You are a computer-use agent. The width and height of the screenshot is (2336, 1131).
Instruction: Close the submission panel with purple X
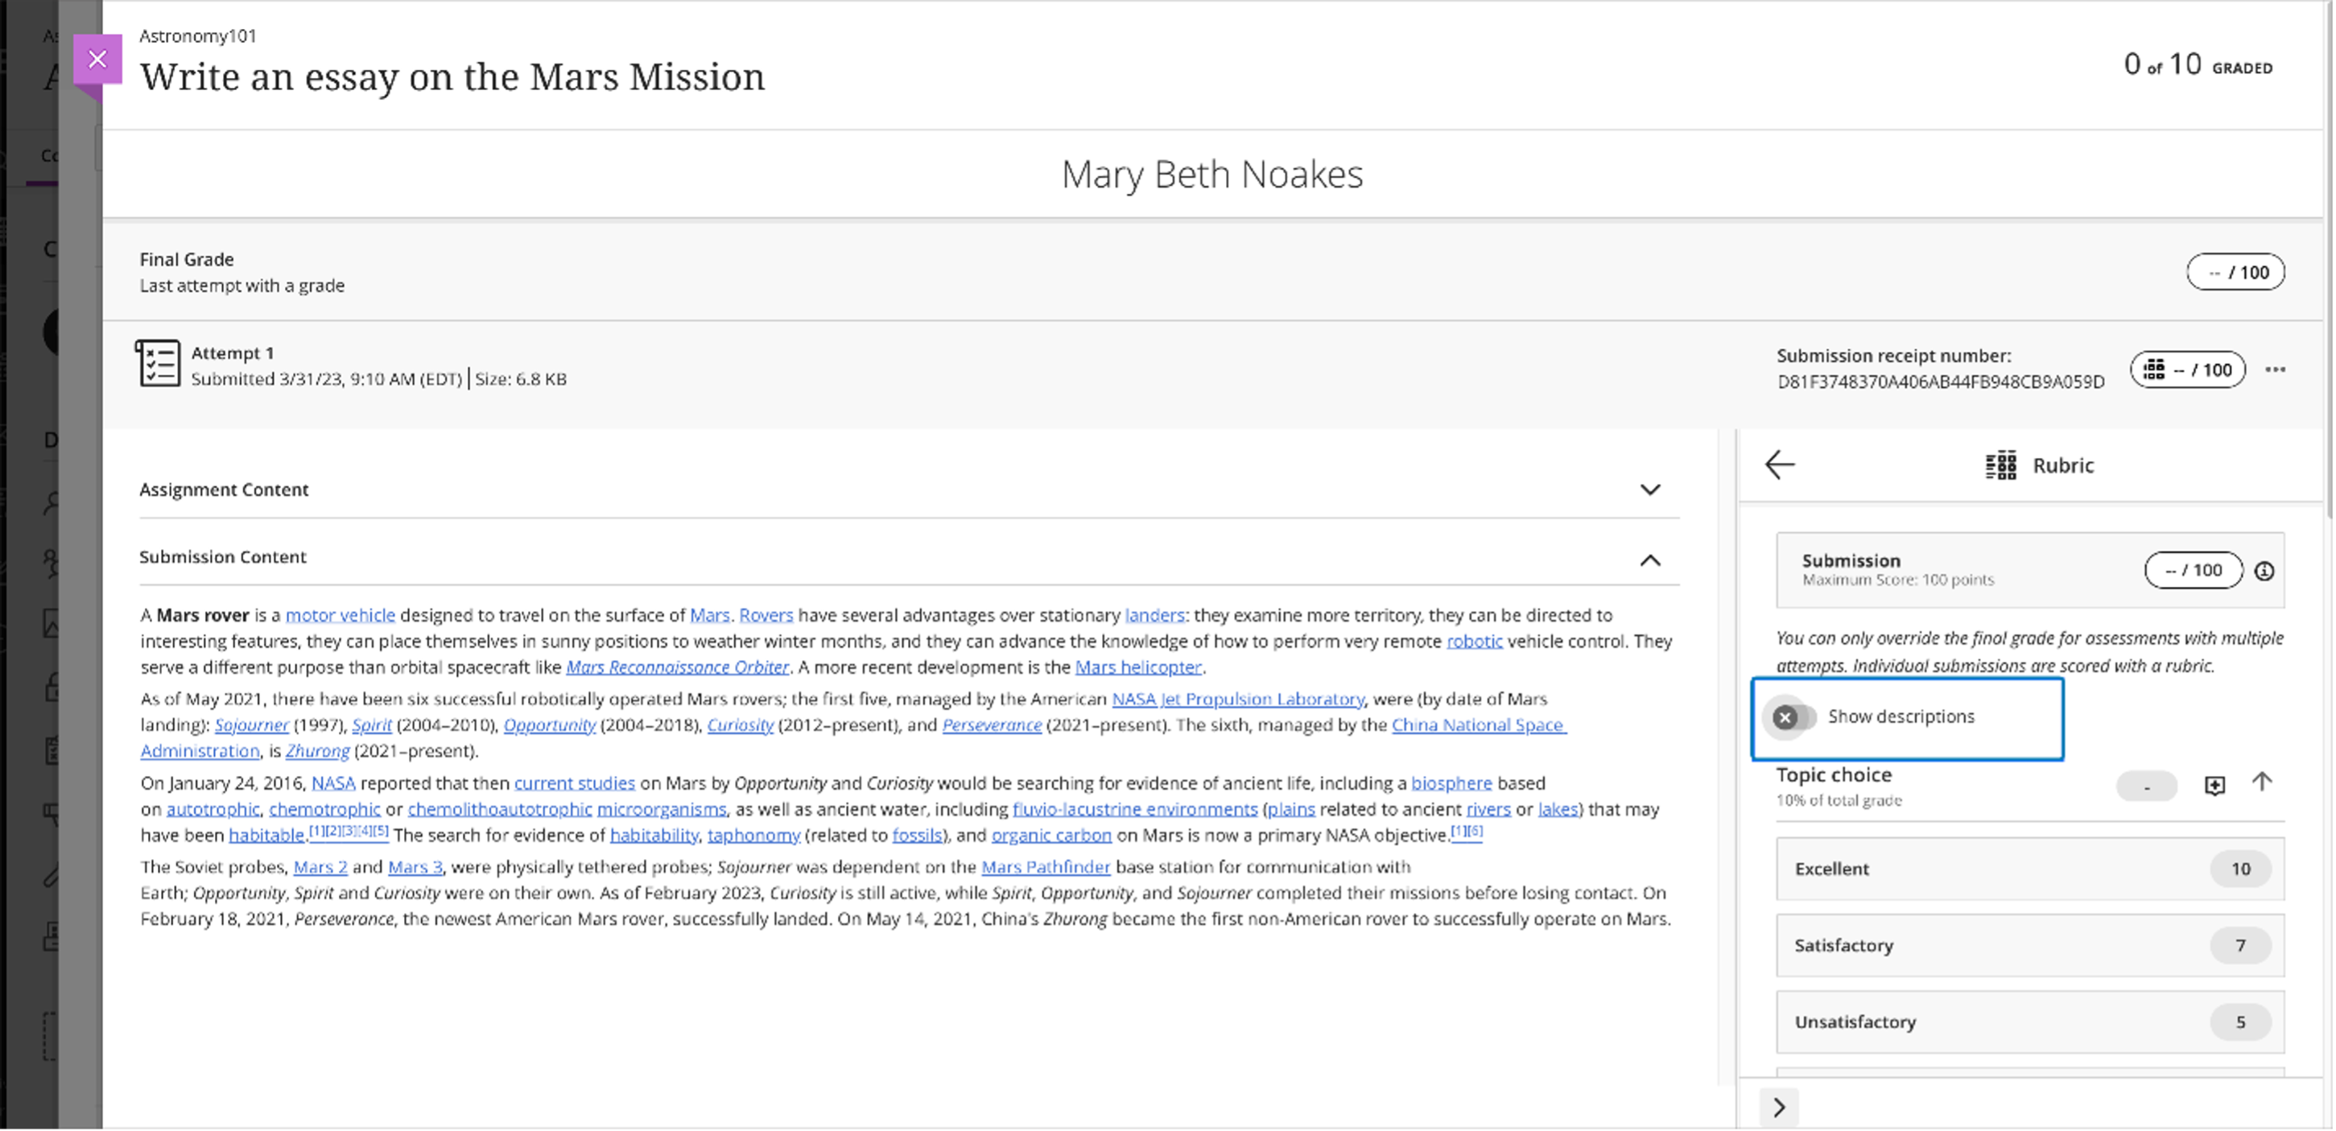[97, 59]
